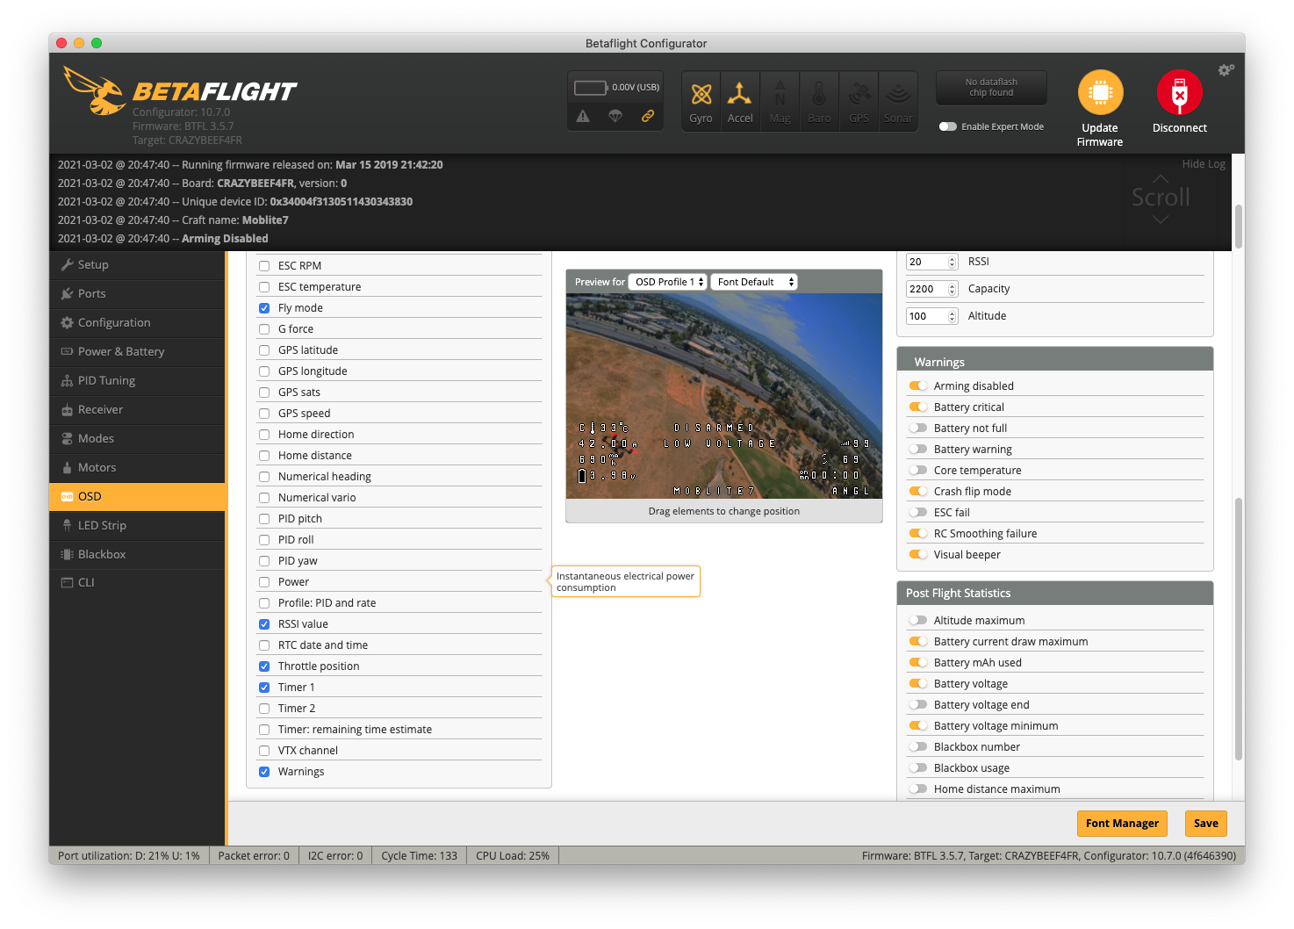Click the orange link status icon

point(648,116)
